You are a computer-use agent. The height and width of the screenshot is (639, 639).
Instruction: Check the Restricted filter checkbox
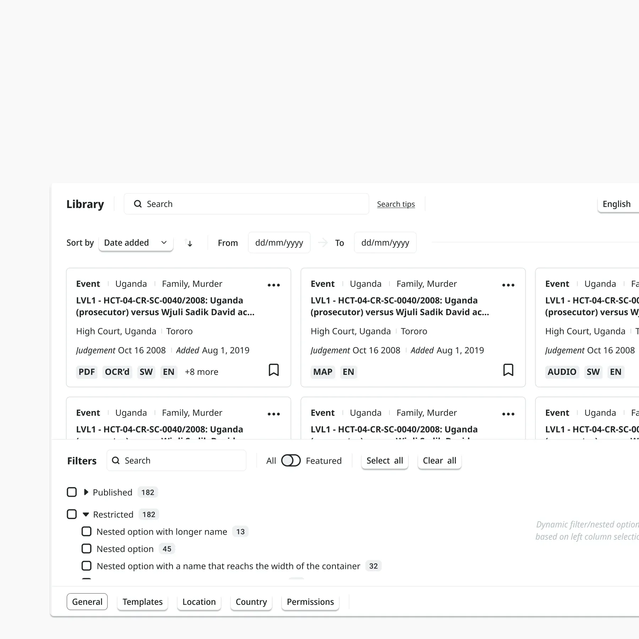point(72,514)
